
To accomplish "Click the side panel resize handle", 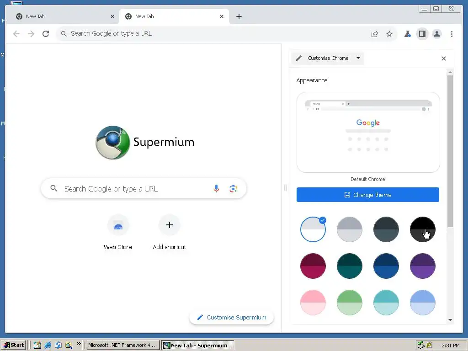I will 285,188.
